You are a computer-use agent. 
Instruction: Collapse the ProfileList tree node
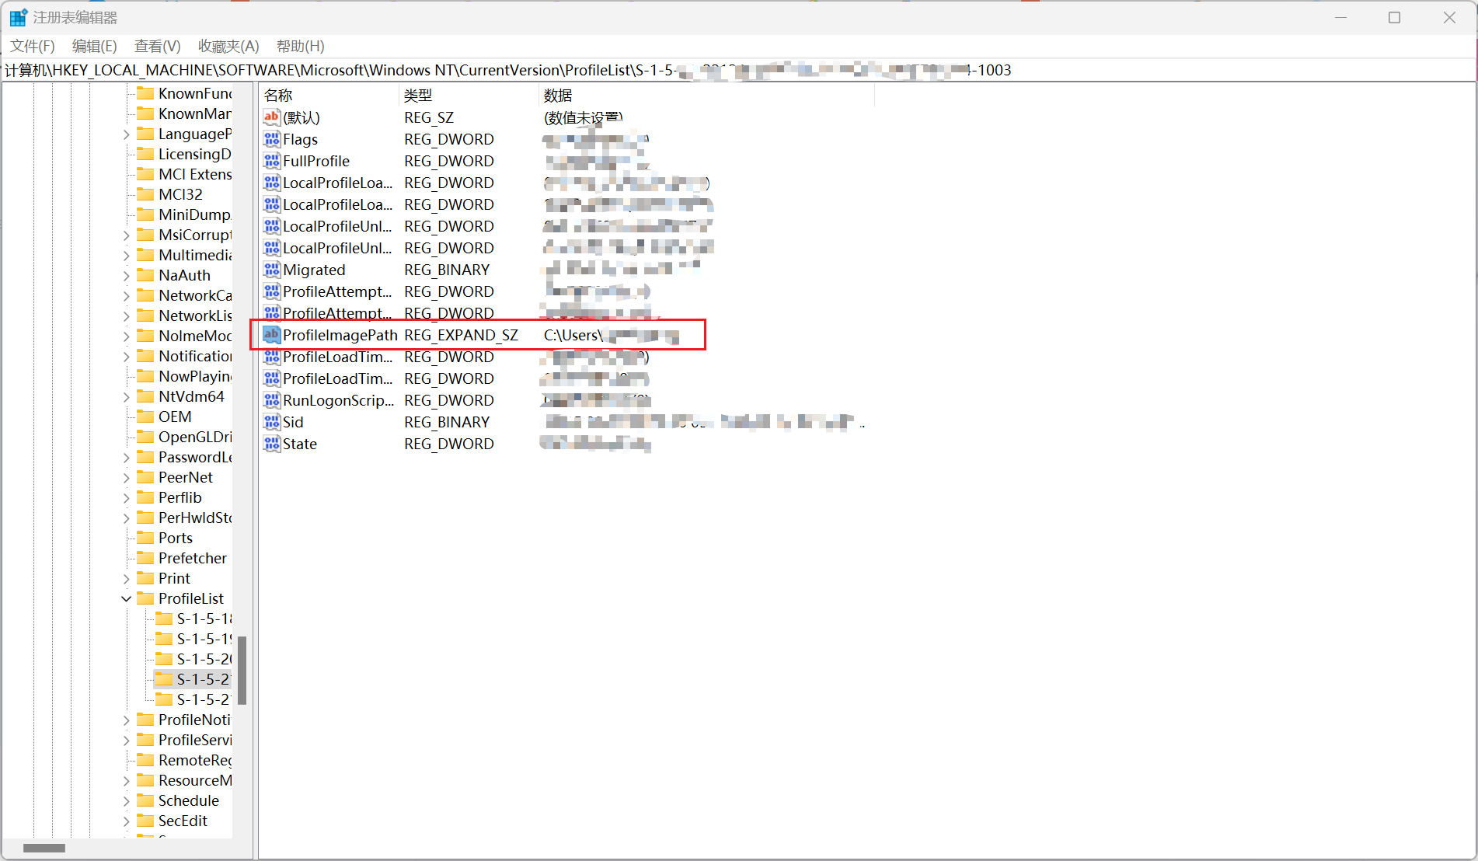pyautogui.click(x=126, y=598)
